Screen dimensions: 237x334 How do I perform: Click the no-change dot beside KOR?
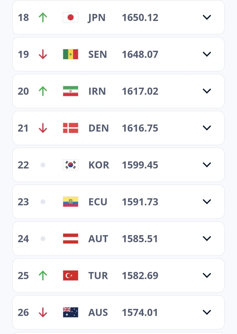(x=43, y=165)
